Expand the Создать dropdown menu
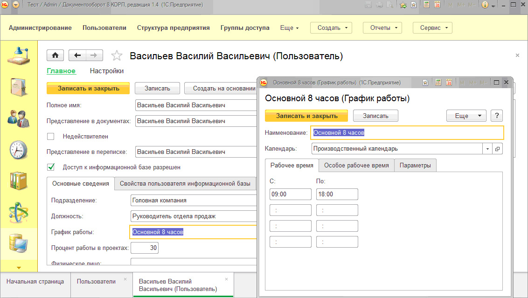 point(334,28)
